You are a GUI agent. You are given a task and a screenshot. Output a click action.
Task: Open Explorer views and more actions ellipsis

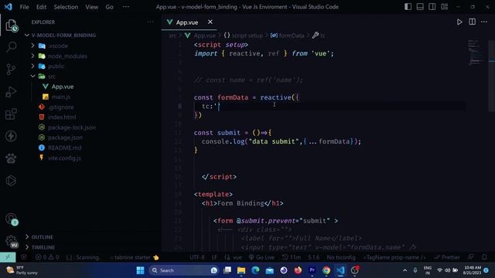point(150,22)
